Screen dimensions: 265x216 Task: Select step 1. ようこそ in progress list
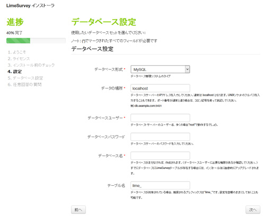pyautogui.click(x=17, y=52)
